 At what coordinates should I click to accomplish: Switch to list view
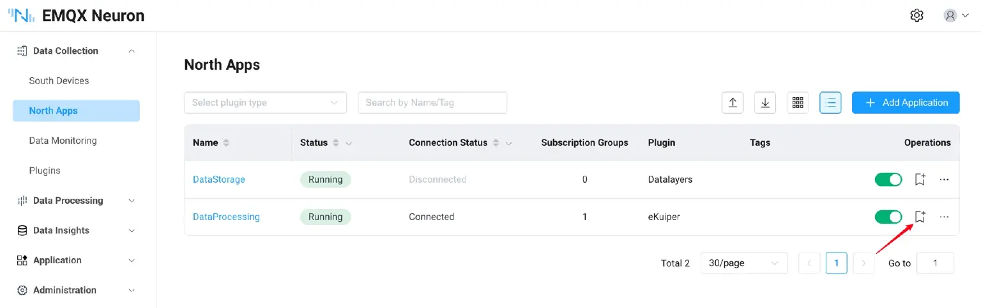point(830,102)
